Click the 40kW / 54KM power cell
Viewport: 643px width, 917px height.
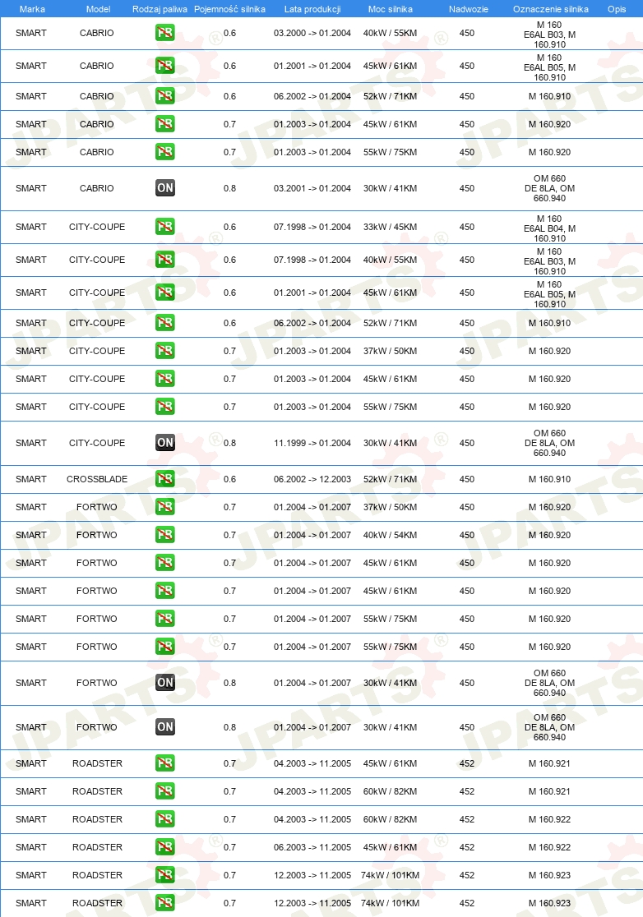[391, 535]
